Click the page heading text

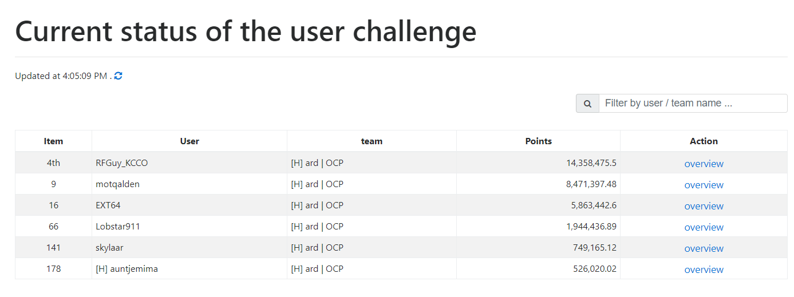pos(246,31)
